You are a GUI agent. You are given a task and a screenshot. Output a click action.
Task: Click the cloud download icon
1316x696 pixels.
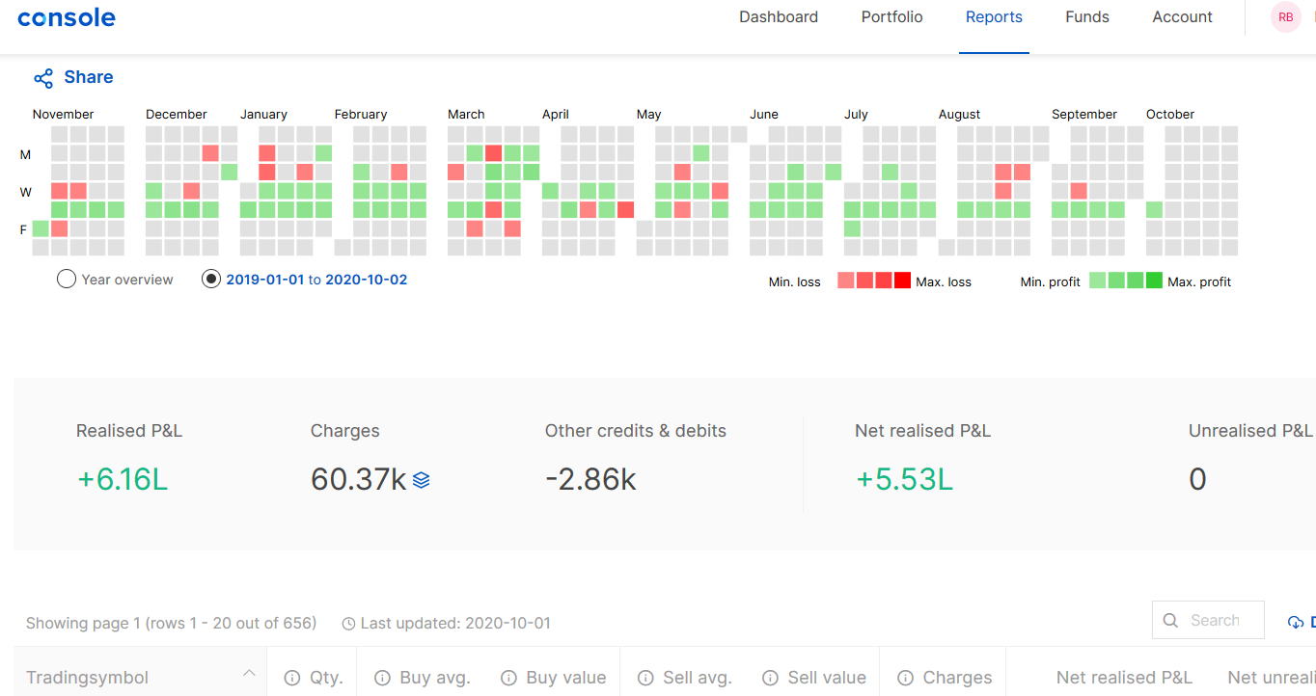click(1296, 623)
